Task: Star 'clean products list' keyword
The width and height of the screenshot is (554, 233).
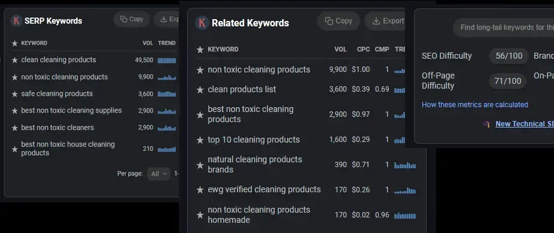Action: [x=200, y=90]
